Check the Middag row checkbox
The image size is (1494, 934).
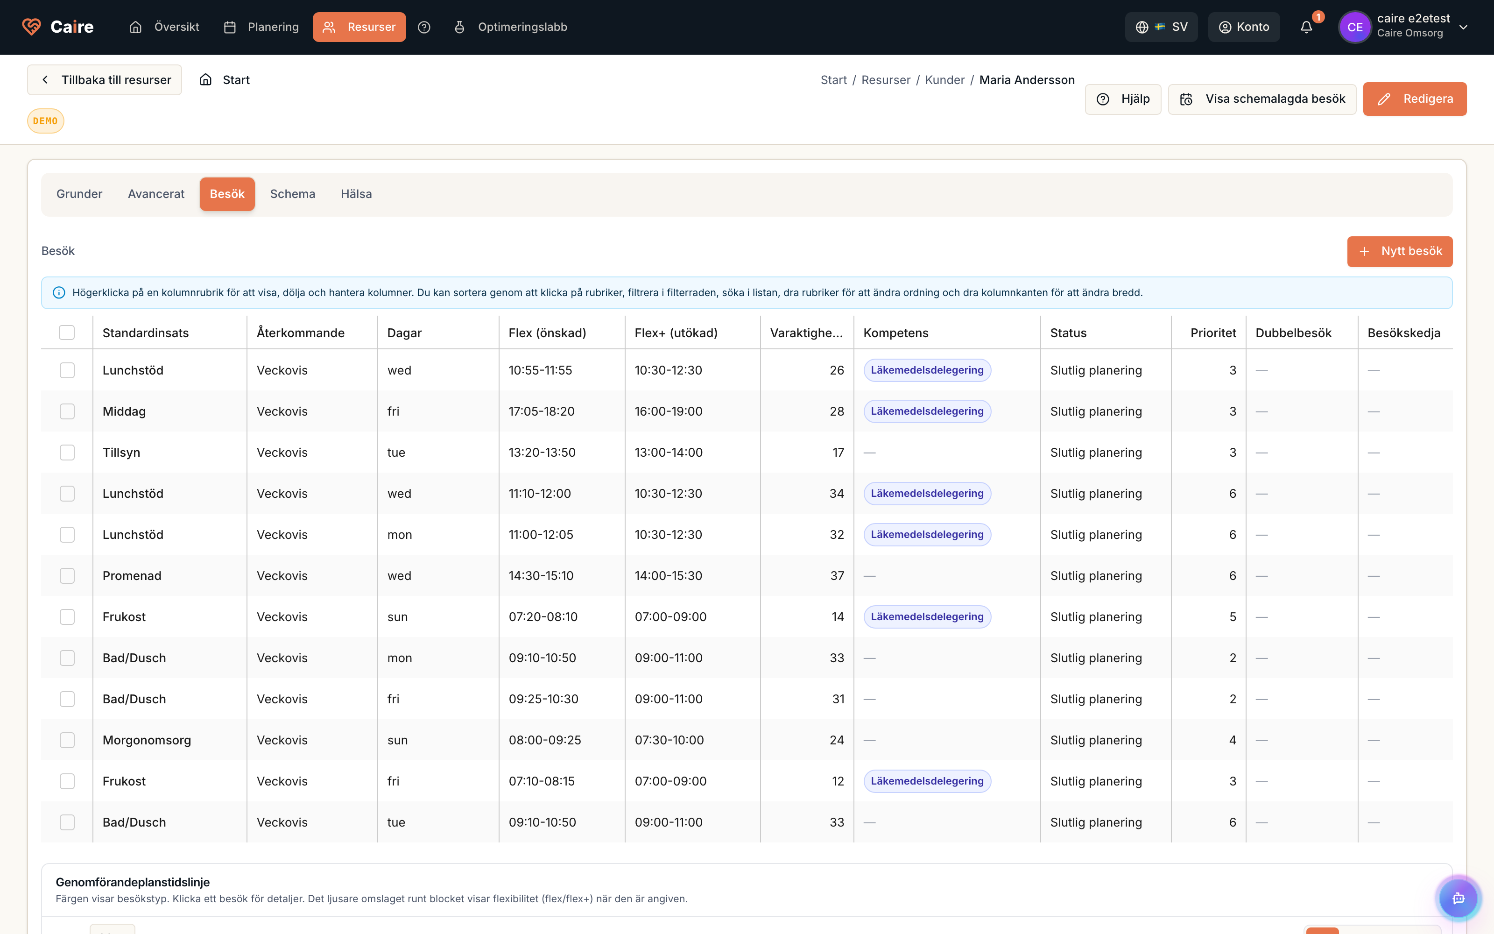pos(67,411)
